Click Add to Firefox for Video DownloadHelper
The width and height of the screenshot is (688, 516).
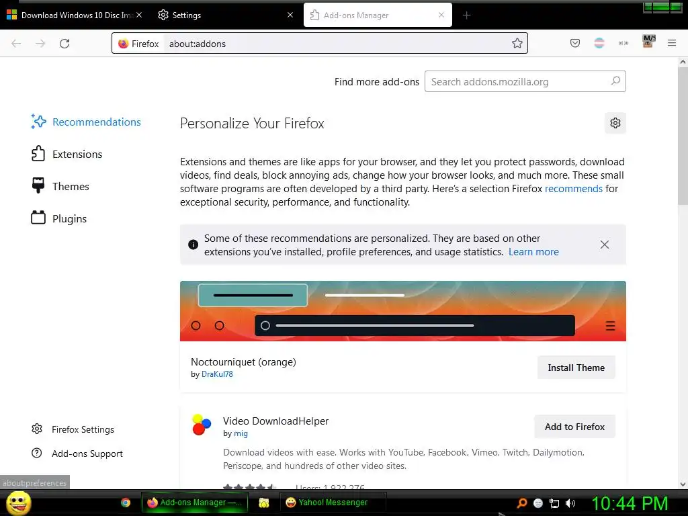[574, 427]
